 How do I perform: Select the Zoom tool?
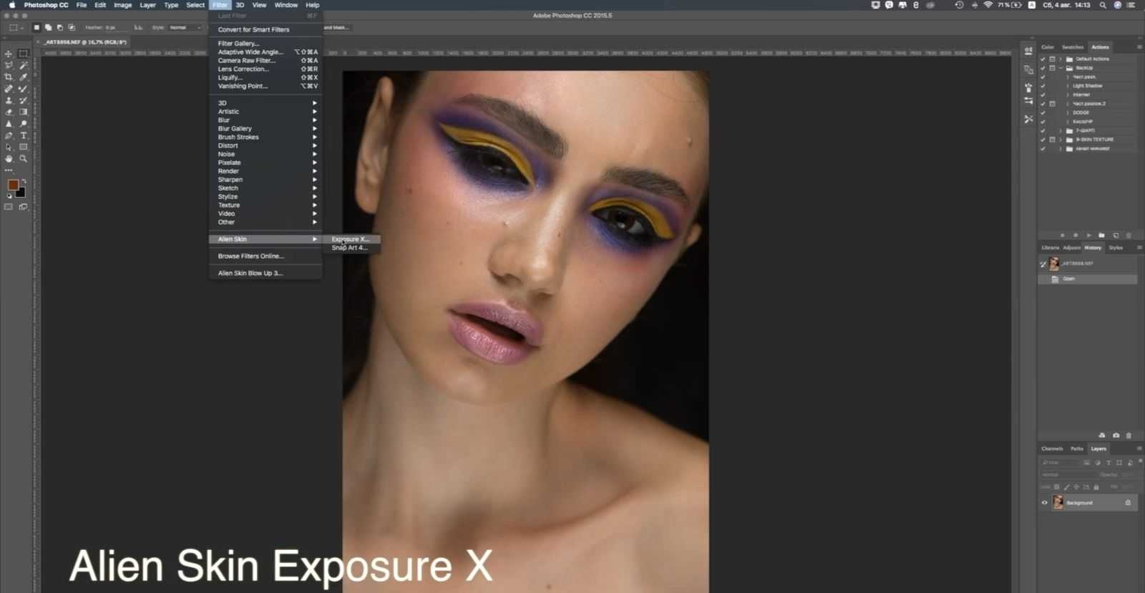pos(23,158)
